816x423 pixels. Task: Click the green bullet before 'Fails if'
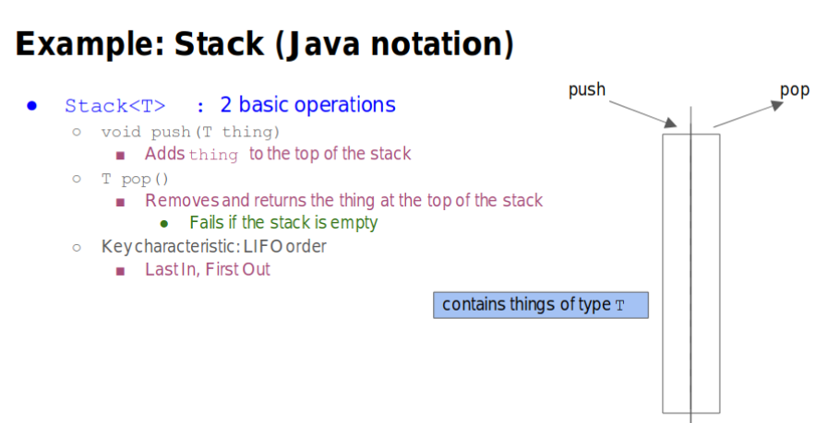[x=164, y=224]
